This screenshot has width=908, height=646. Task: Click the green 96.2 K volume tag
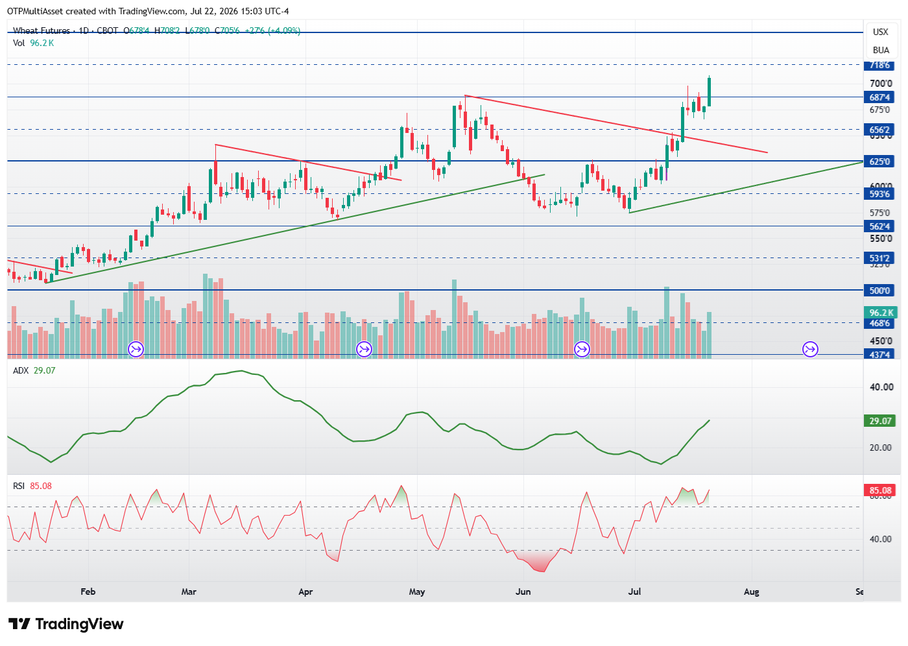[881, 313]
